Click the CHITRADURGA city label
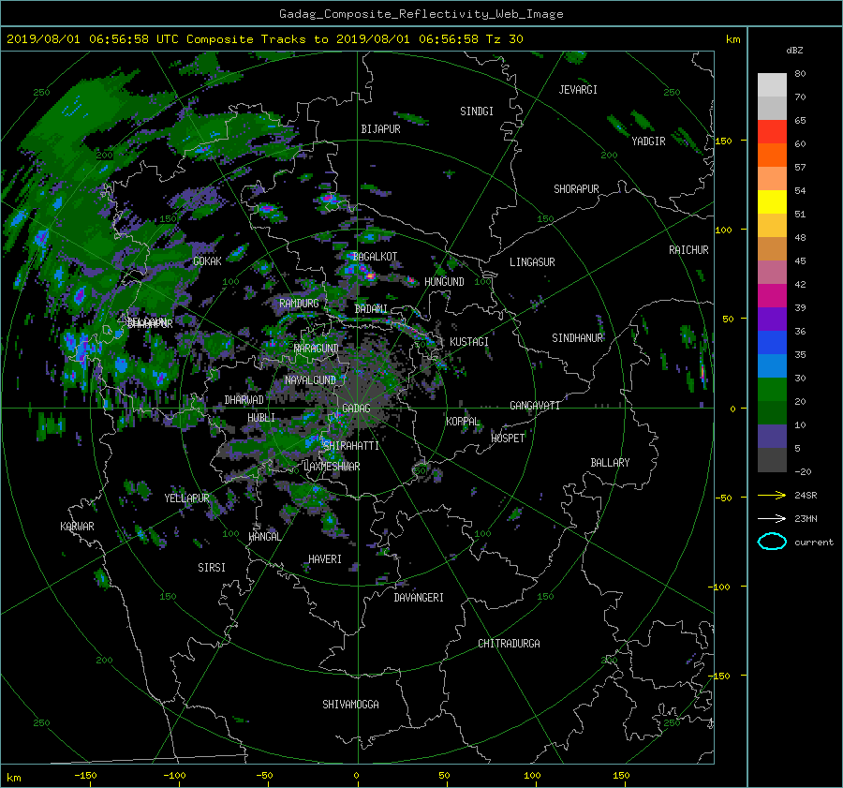843x788 pixels. point(509,644)
